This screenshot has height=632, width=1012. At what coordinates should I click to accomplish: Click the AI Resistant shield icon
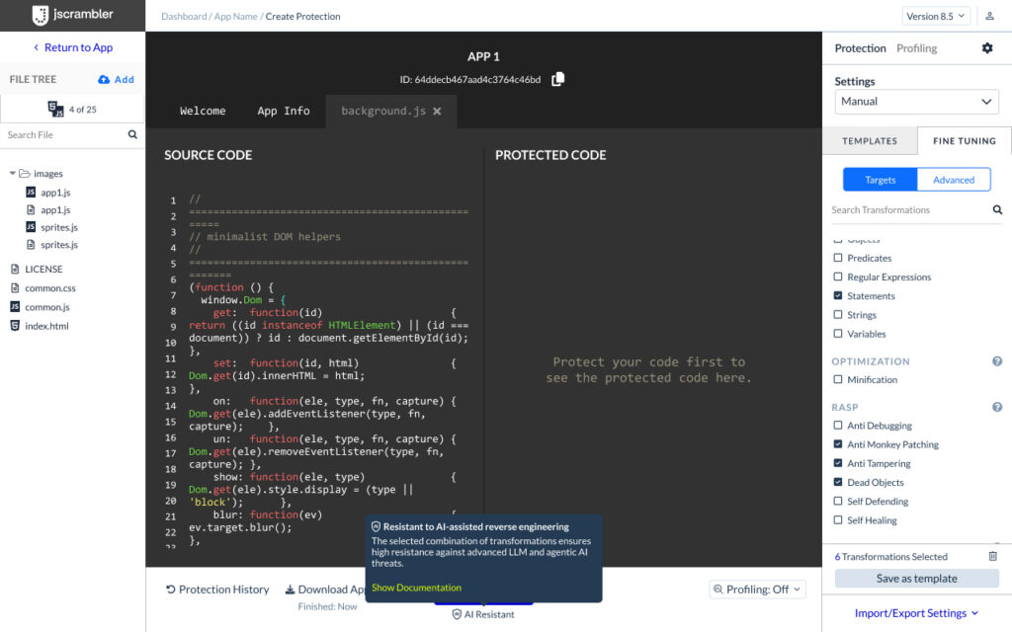pyautogui.click(x=457, y=614)
